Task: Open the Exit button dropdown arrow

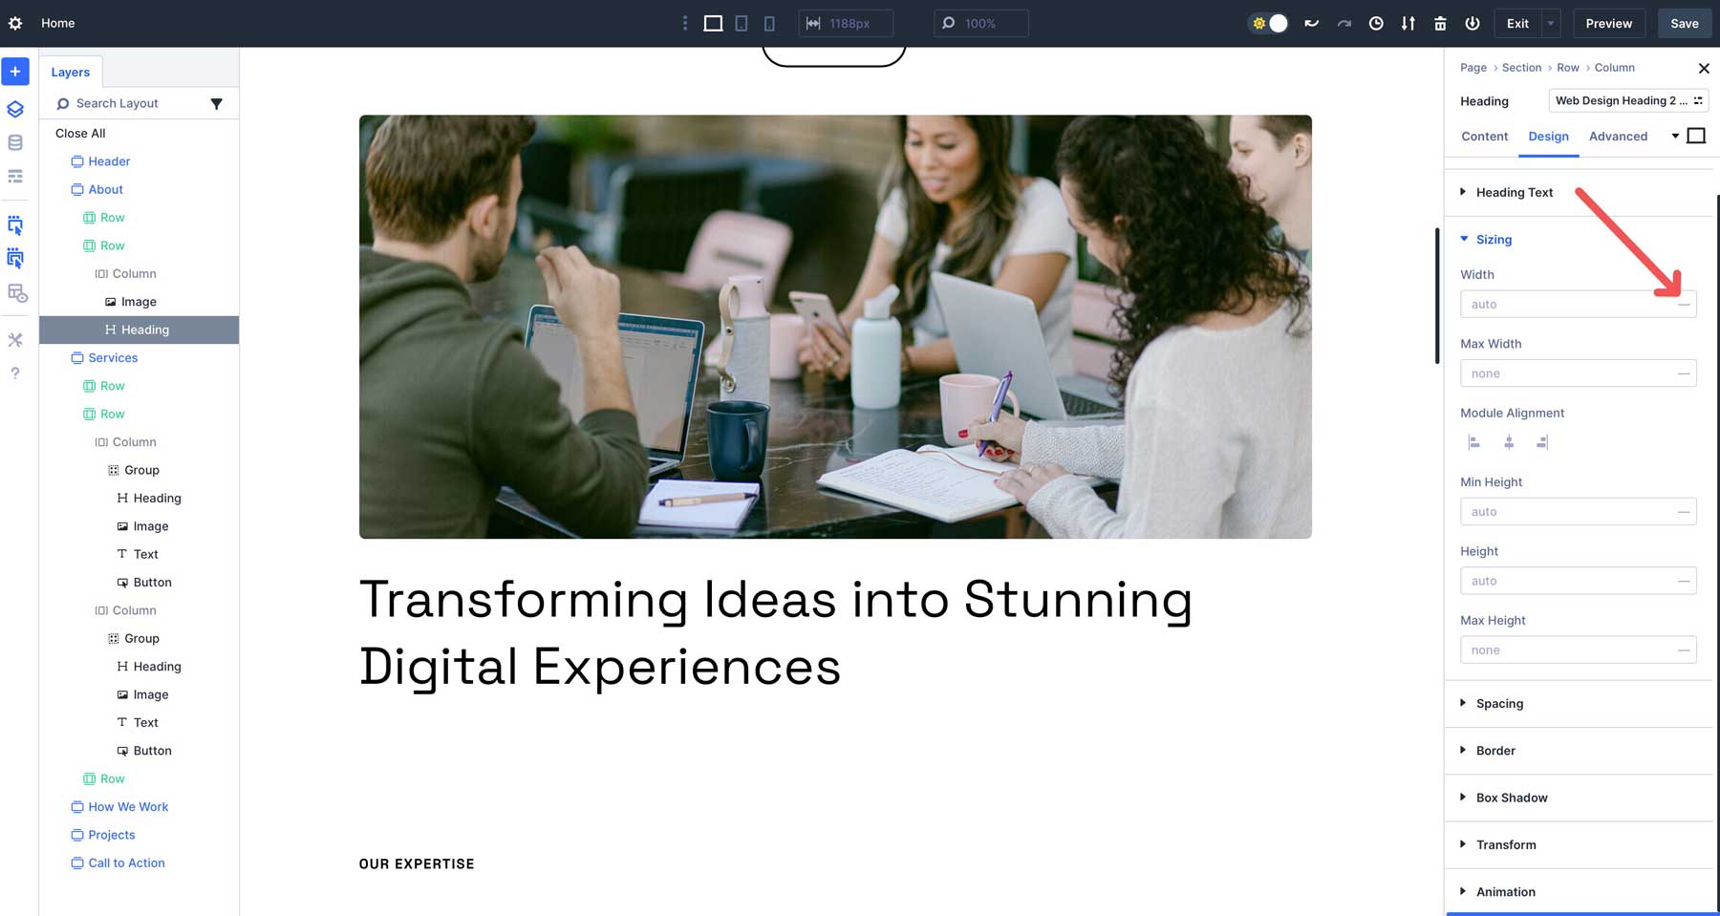Action: (x=1549, y=23)
